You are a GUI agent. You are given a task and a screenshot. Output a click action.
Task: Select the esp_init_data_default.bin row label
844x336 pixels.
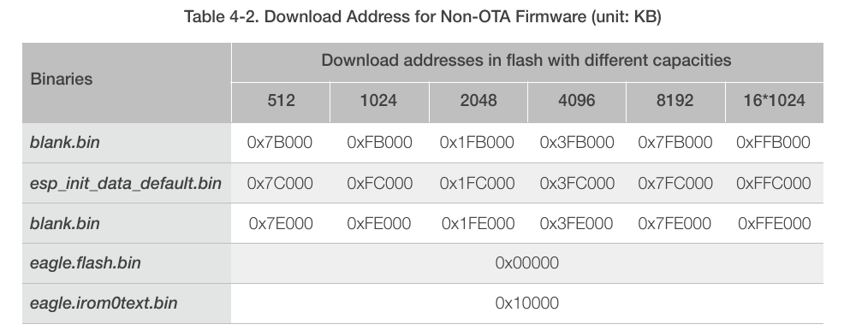[126, 183]
